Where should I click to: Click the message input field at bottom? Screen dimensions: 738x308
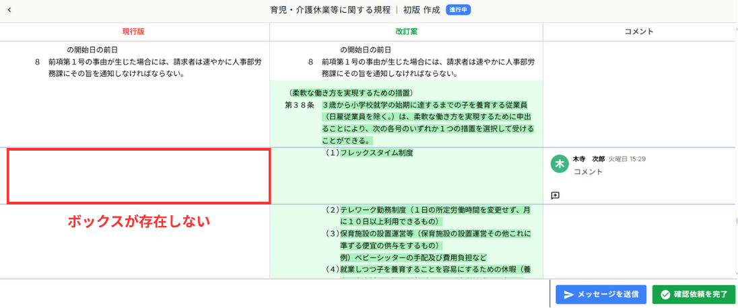[275, 294]
